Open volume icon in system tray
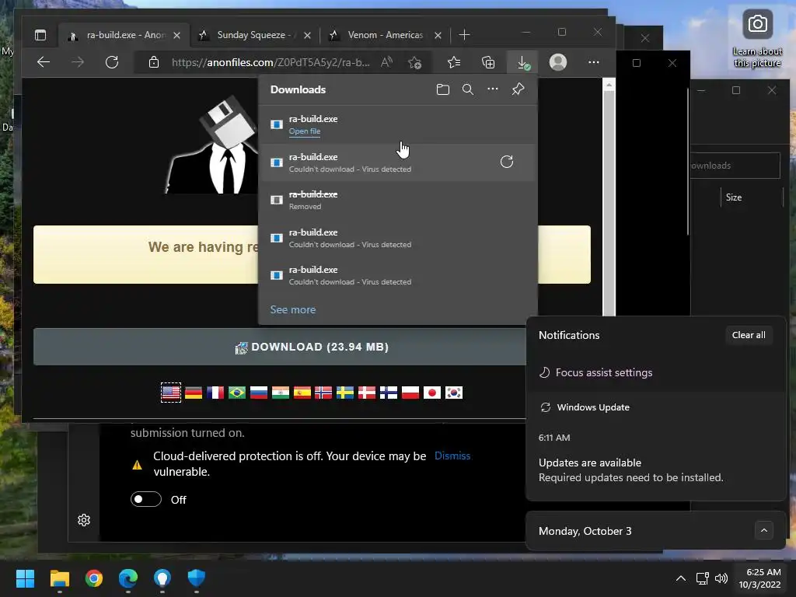The width and height of the screenshot is (796, 597). 721,578
